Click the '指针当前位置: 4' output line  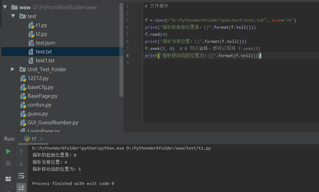(50, 162)
